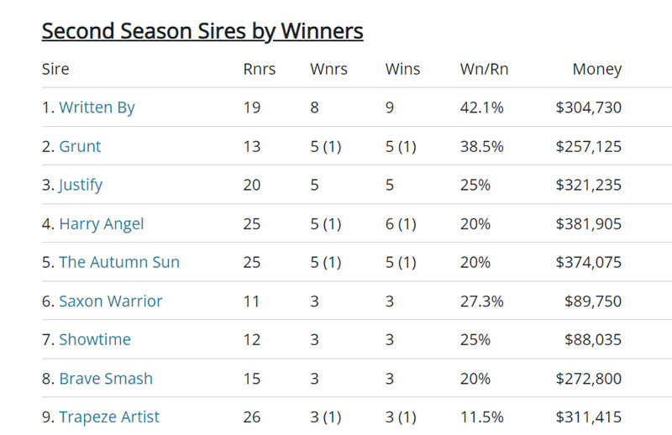The height and width of the screenshot is (435, 672).
Task: Open the Showtime sire link
Action: tap(95, 339)
